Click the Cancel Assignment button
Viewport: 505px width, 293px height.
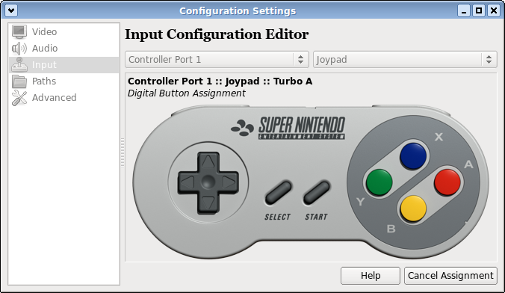point(450,276)
